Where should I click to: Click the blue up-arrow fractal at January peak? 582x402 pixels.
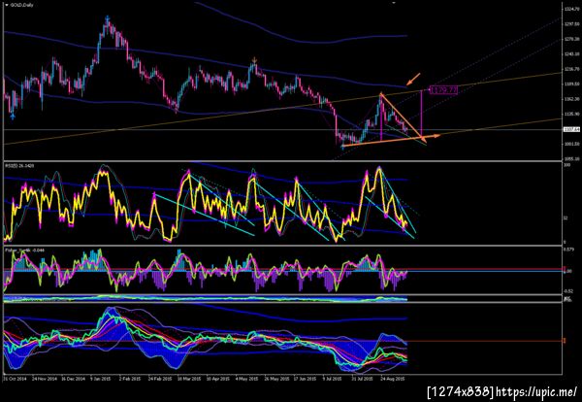coord(108,17)
